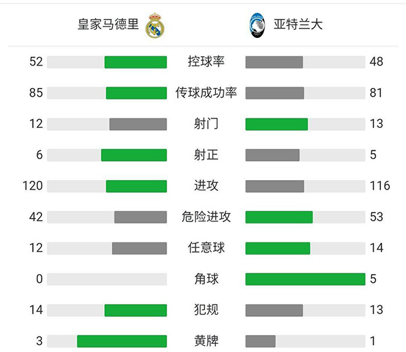Click Atalanta's gray 黄牌 bar
This screenshot has height=352, width=406.
(x=261, y=341)
